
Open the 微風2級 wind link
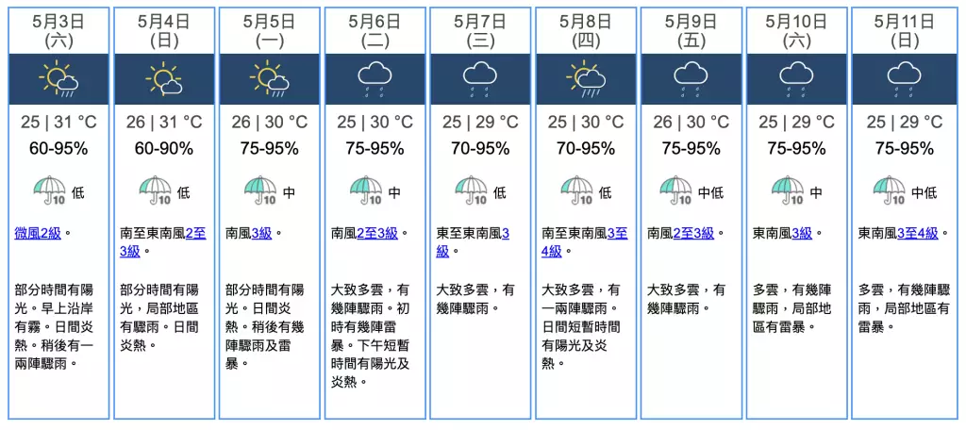[38, 234]
